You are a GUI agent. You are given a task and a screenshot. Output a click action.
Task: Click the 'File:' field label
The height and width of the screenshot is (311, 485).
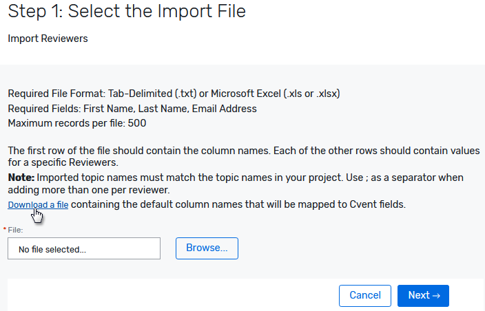coord(15,230)
